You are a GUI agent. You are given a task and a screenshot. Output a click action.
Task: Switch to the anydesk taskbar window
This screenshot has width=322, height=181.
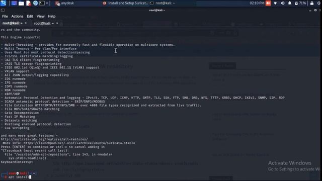tap(65, 3)
